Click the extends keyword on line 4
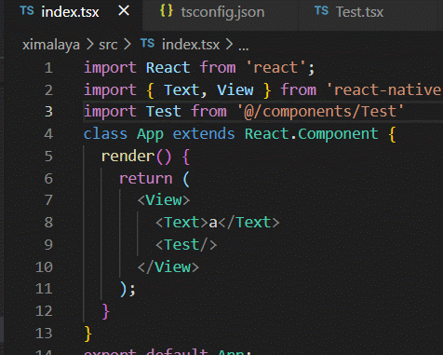 tap(204, 134)
